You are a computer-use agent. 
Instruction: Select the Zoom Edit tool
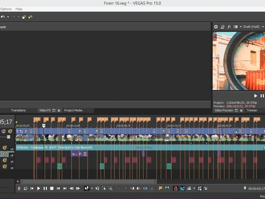(111, 188)
